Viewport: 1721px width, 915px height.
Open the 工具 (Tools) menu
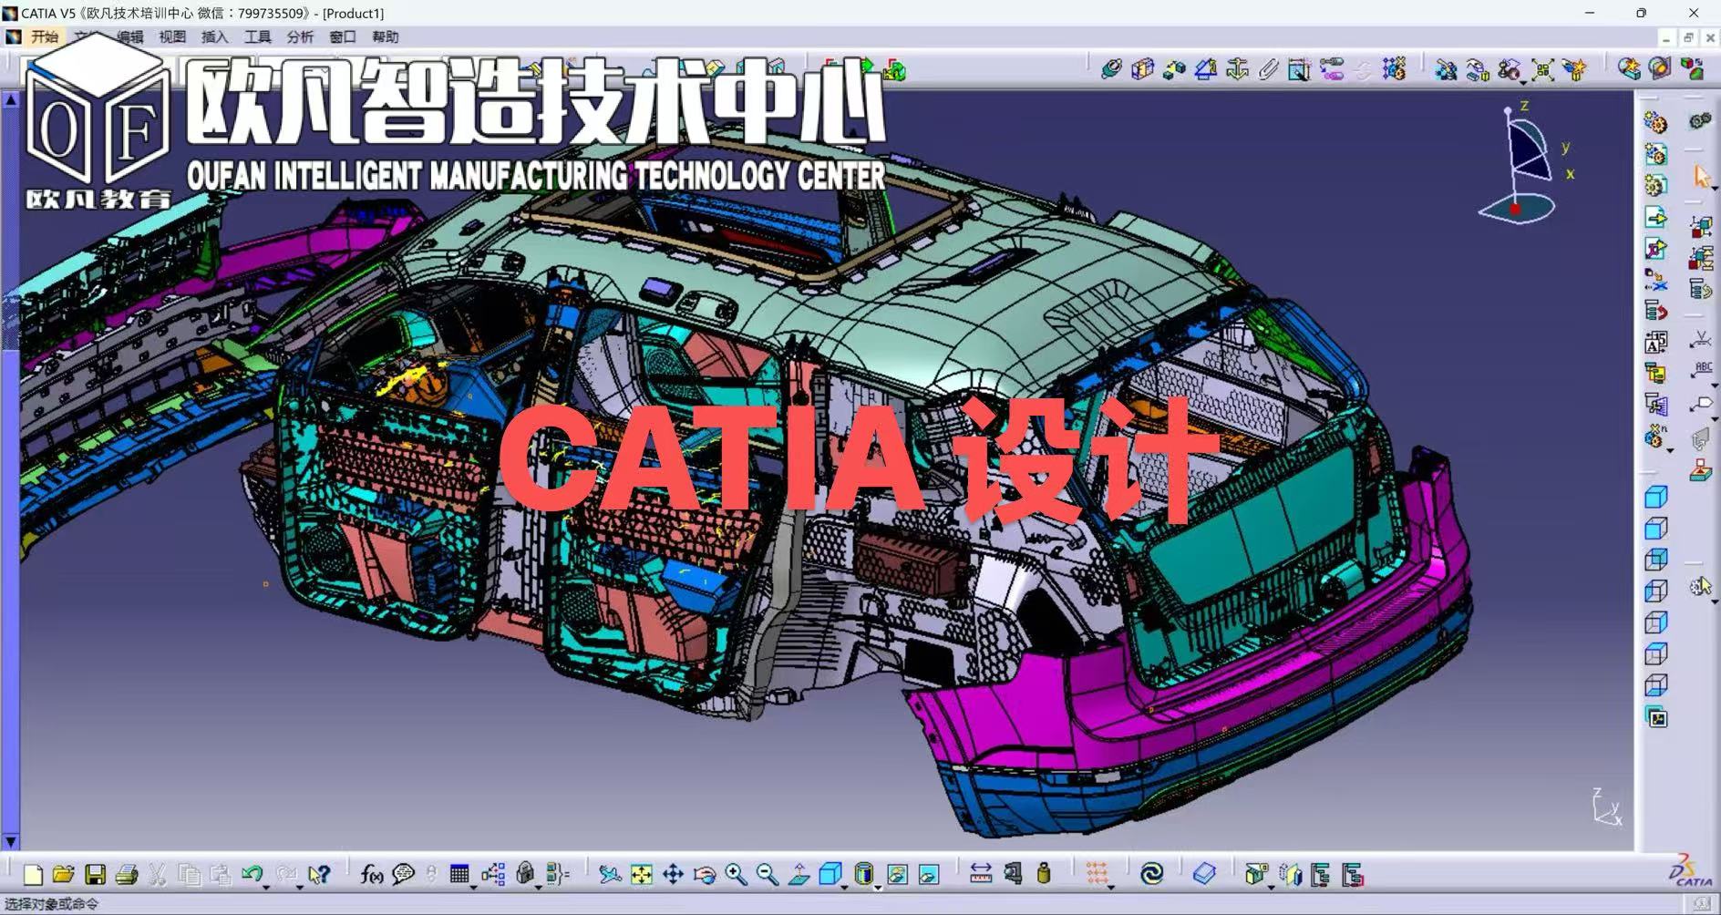tap(257, 37)
